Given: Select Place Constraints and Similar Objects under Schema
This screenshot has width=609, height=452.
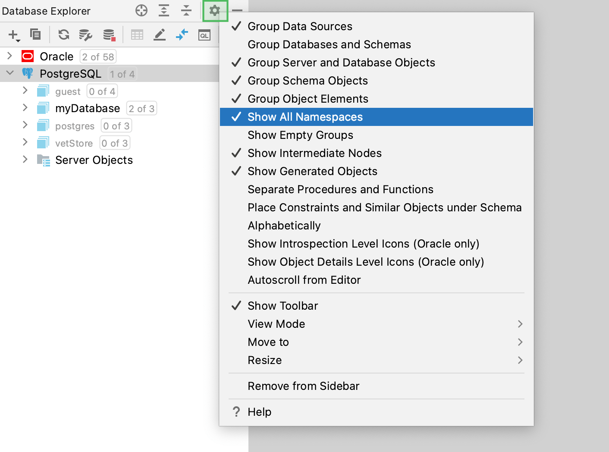Looking at the screenshot, I should (377, 207).
